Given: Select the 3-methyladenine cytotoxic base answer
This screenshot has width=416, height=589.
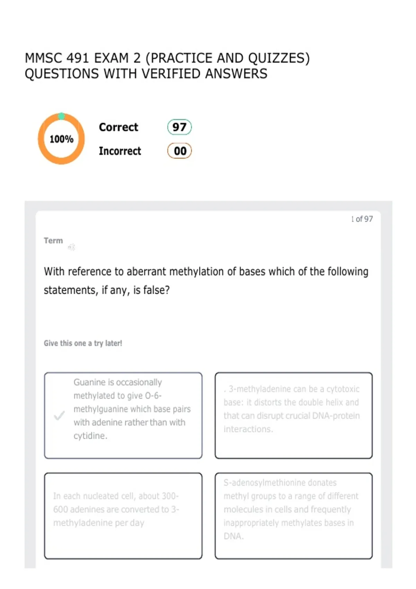Looking at the screenshot, I should 293,415.
